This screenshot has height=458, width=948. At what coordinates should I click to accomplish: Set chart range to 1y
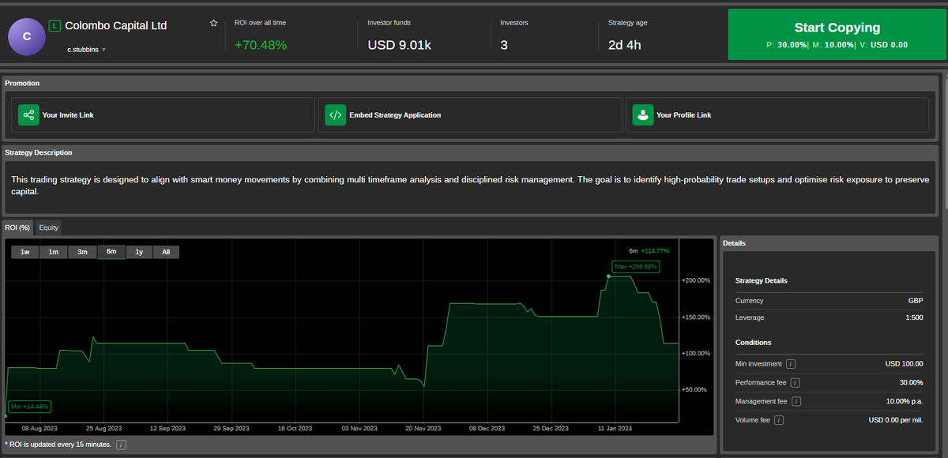click(139, 252)
